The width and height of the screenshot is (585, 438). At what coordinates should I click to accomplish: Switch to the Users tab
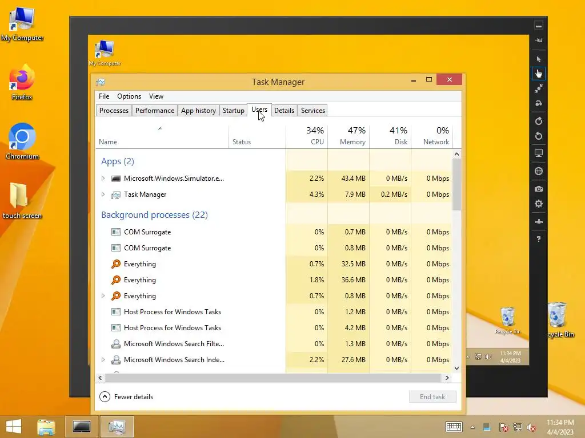[259, 110]
